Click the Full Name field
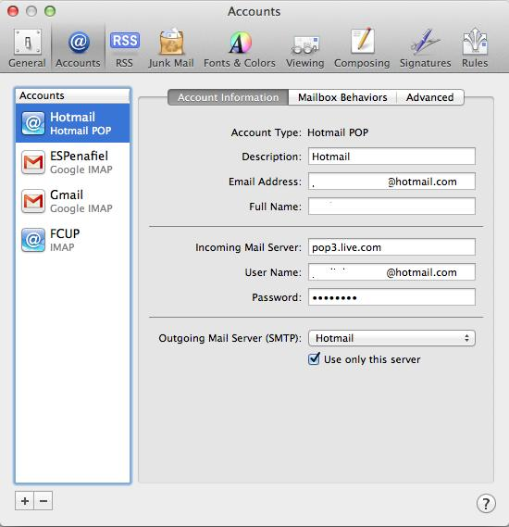509x527 pixels. click(x=391, y=206)
